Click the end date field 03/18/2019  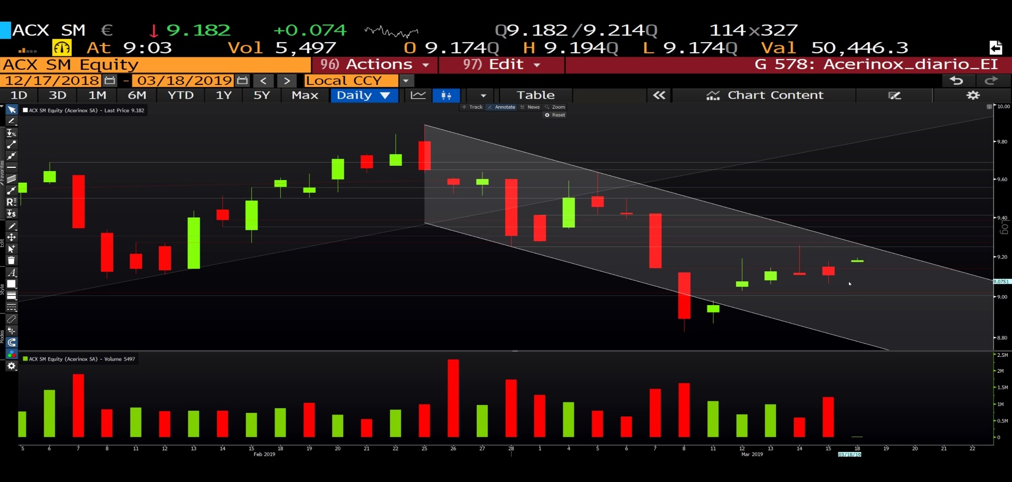click(184, 81)
